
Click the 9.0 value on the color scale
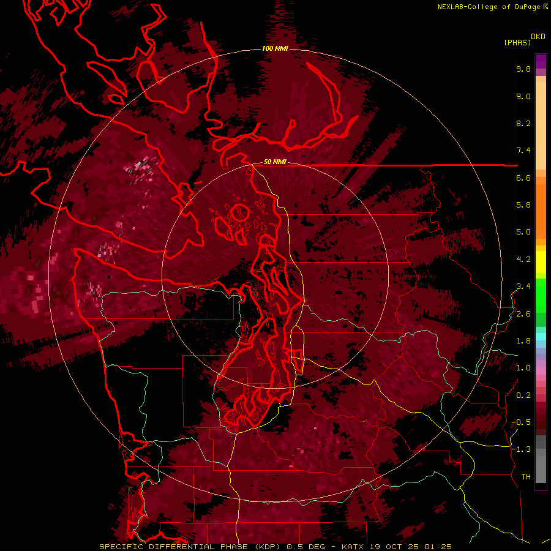523,96
